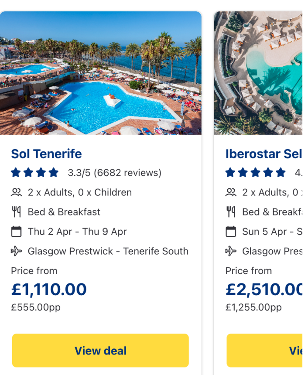Click the Sol Tenerife star rating
308x375 pixels.
point(35,173)
